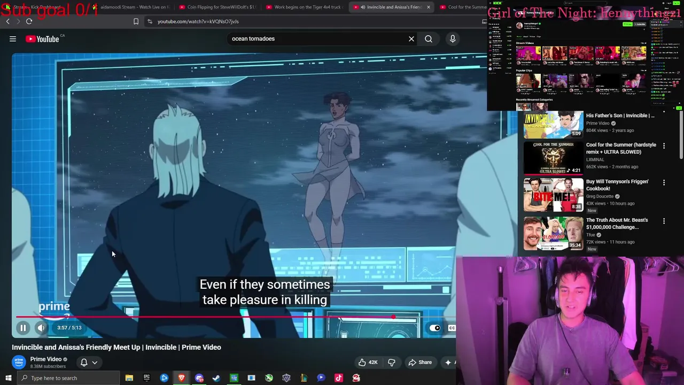Bookmark this page icon
This screenshot has width=684, height=385.
136,21
